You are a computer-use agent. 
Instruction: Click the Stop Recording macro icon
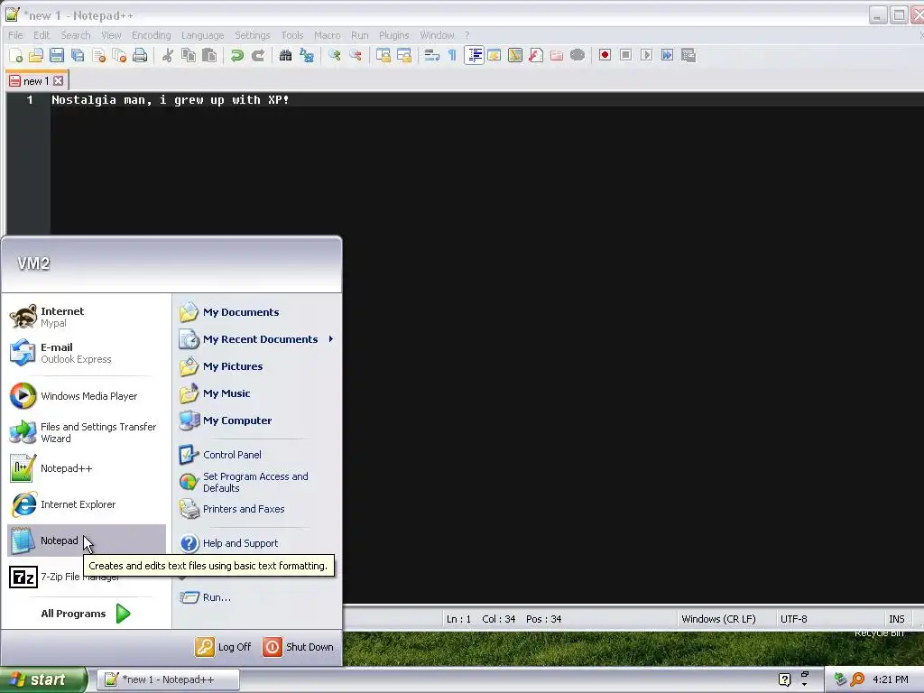click(626, 55)
